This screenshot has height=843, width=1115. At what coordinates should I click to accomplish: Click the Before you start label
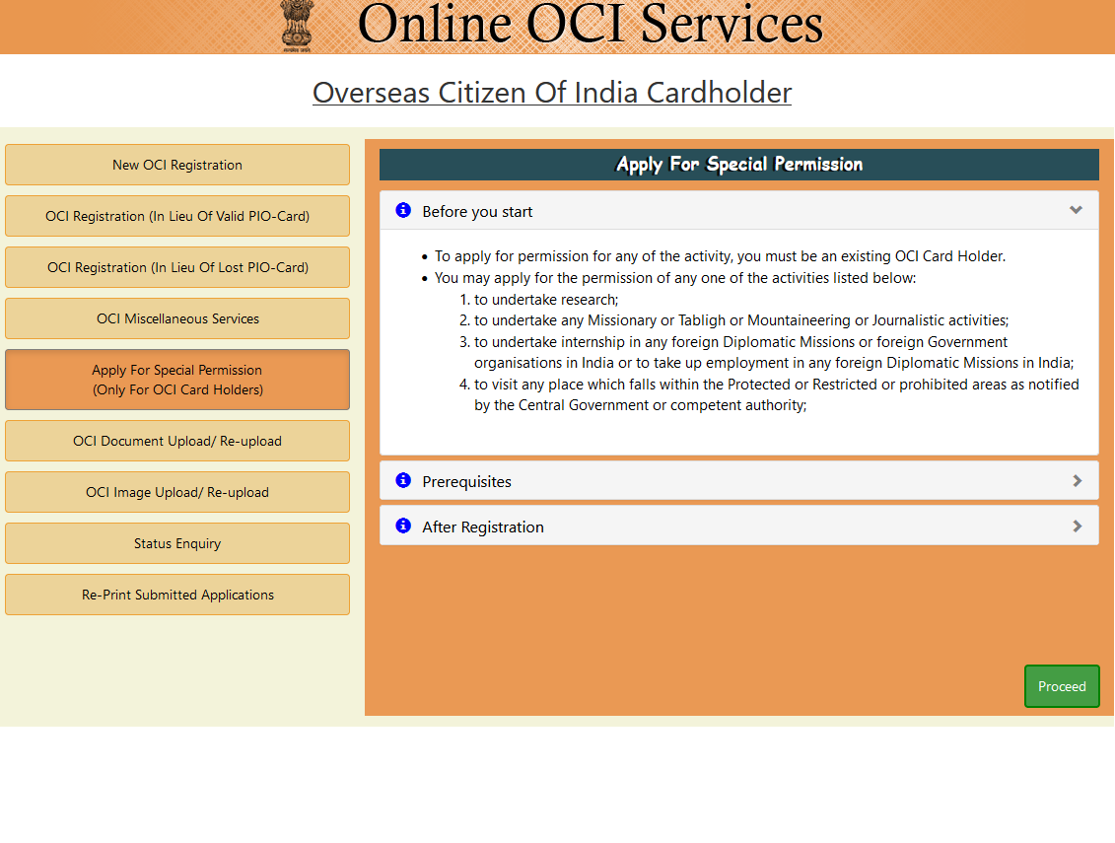click(477, 212)
